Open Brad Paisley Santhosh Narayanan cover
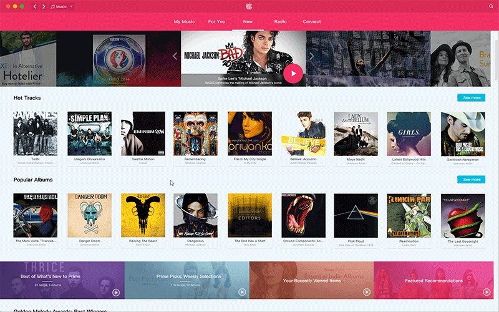 click(x=463, y=134)
